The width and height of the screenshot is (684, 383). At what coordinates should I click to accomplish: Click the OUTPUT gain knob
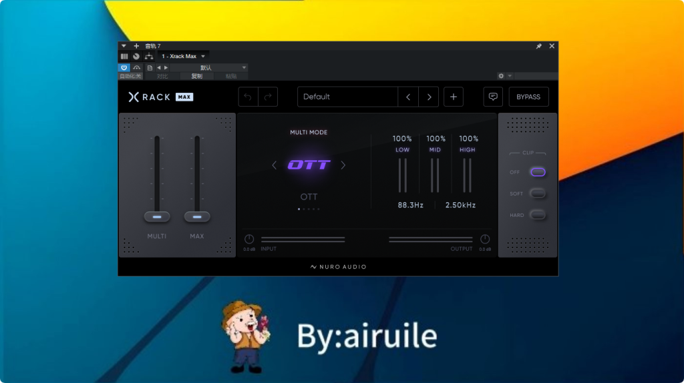coord(485,239)
